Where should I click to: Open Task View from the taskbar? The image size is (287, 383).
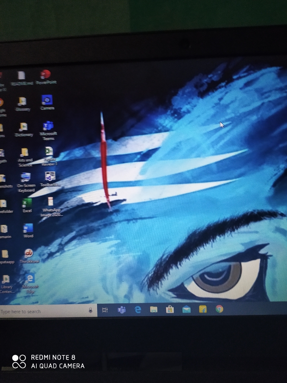click(105, 310)
